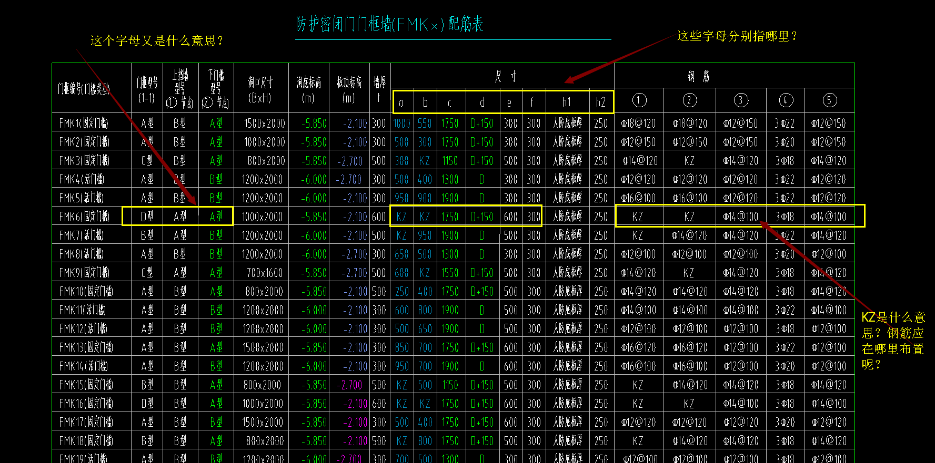This screenshot has height=463, width=935.
Task: Select the 'c' dimension sub-header
Action: click(x=449, y=102)
